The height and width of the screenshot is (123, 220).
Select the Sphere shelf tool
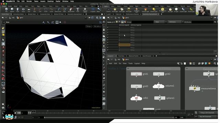(12, 10)
